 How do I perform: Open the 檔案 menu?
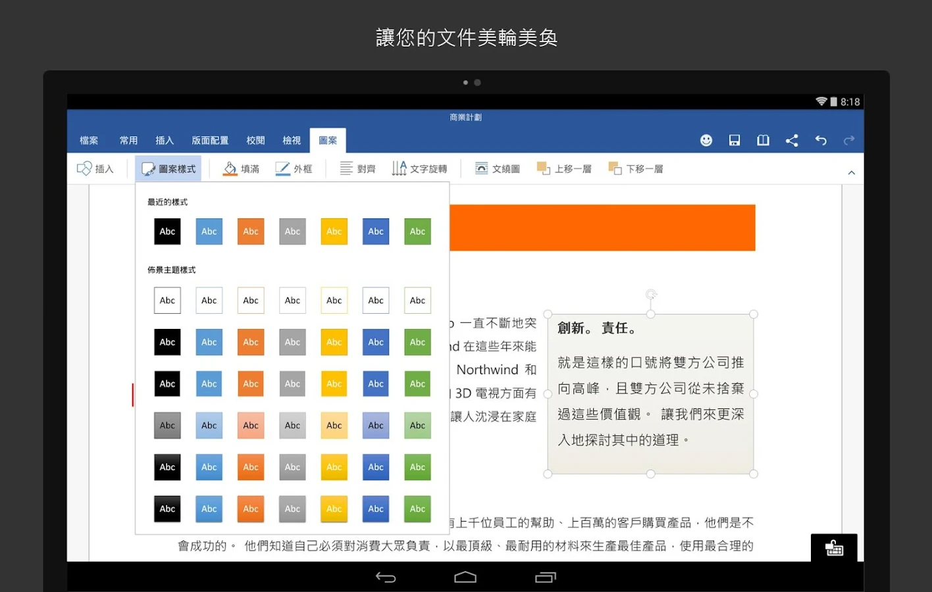coord(88,140)
